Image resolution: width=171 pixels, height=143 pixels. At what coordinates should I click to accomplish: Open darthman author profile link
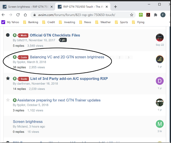point(23,84)
